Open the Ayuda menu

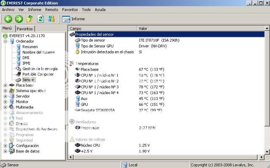click(100, 10)
